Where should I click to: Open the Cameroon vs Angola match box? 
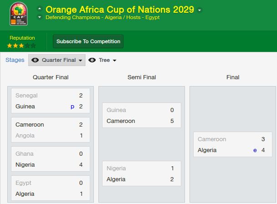coord(51,130)
